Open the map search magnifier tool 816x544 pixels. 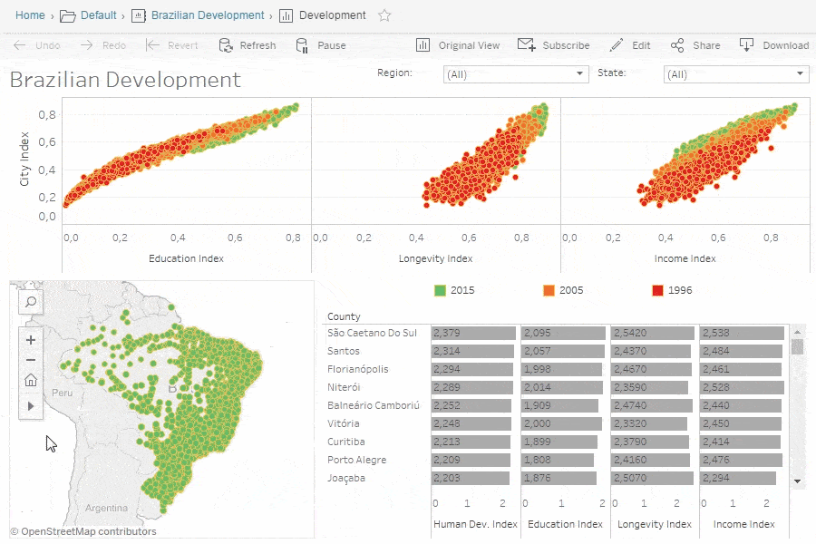point(30,302)
